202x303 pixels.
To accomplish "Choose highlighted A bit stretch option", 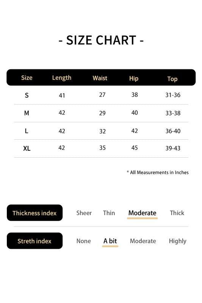I will (x=110, y=241).
